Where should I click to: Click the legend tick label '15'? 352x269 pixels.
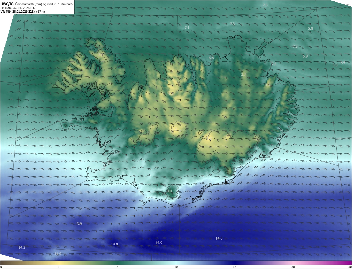(x=235, y=267)
